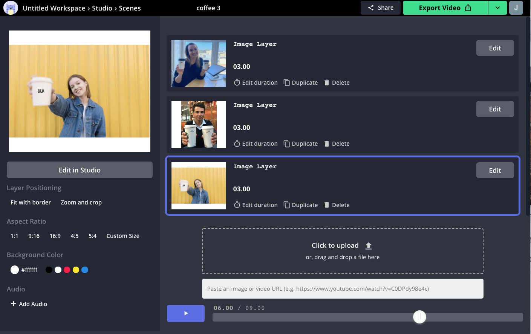
Task: Go to Untitled Workspace breadcrumb
Action: 54,8
